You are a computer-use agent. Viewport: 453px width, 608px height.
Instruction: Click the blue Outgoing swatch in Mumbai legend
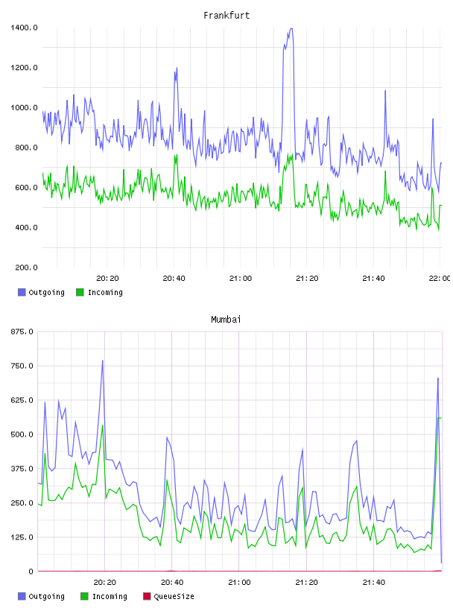pyautogui.click(x=22, y=596)
